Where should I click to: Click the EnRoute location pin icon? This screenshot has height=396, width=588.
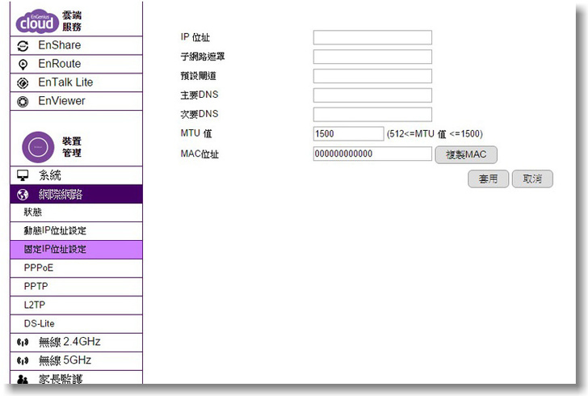click(x=23, y=65)
